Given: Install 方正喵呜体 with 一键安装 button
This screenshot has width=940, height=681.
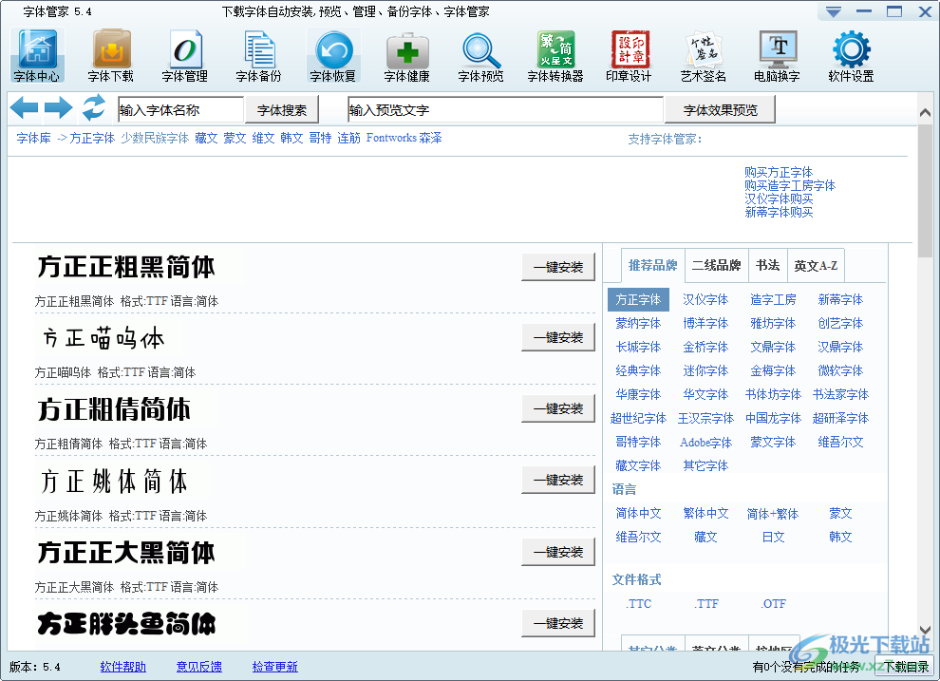Looking at the screenshot, I should tap(558, 337).
